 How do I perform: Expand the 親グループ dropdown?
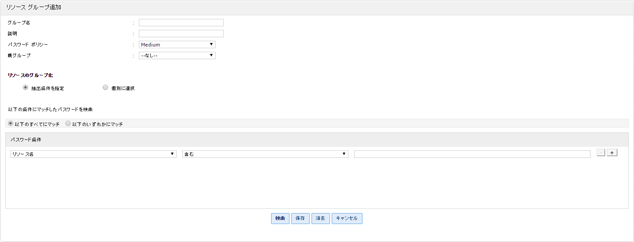177,55
